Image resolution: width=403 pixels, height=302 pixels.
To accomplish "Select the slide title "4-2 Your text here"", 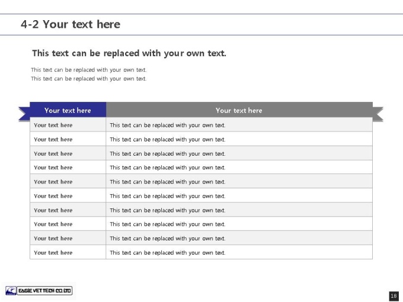I will pyautogui.click(x=71, y=24).
